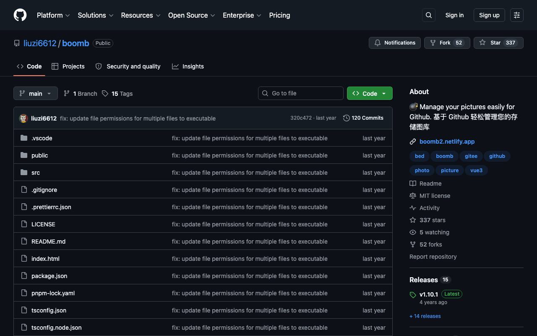
Task: Click the README.md file icon
Action: [24, 241]
